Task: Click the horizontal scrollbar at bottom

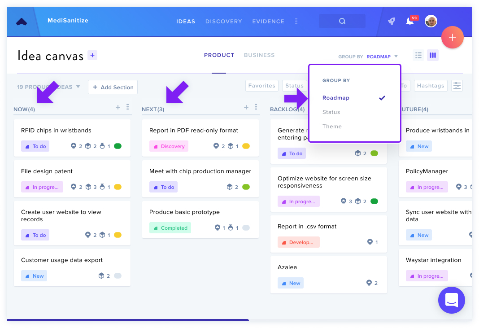Action: click(x=128, y=320)
